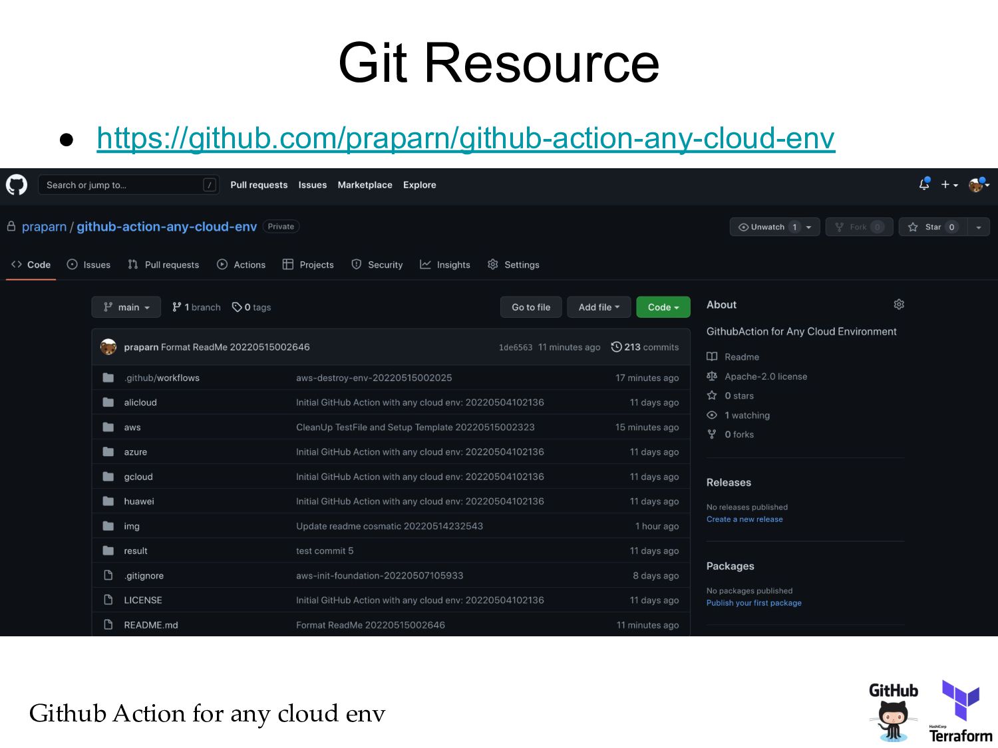Screen dimensions: 998x748
Task: Click the stars icon in About
Action: [712, 396]
